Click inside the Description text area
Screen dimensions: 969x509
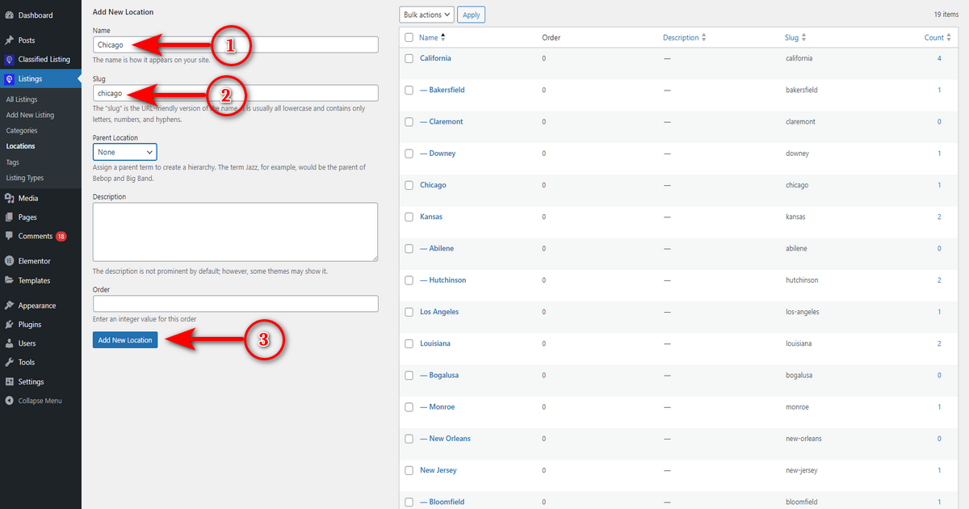[236, 232]
